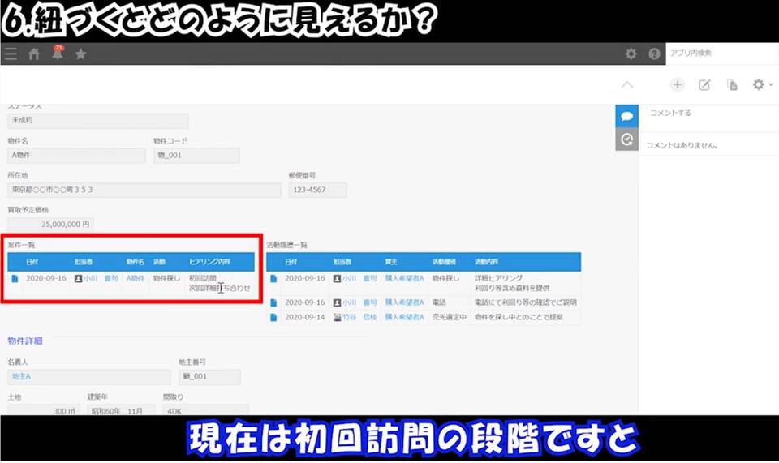Click the help question mark icon

point(654,54)
